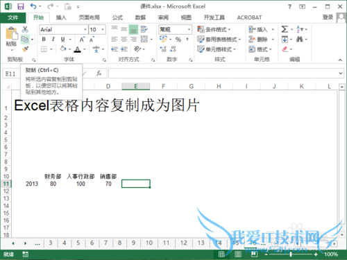Click the Sort and Filter icon

pos(300,29)
